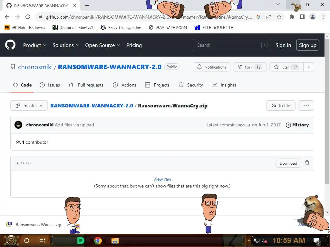The image size is (330, 247).
Task: Click the Sign in link
Action: tap(283, 45)
